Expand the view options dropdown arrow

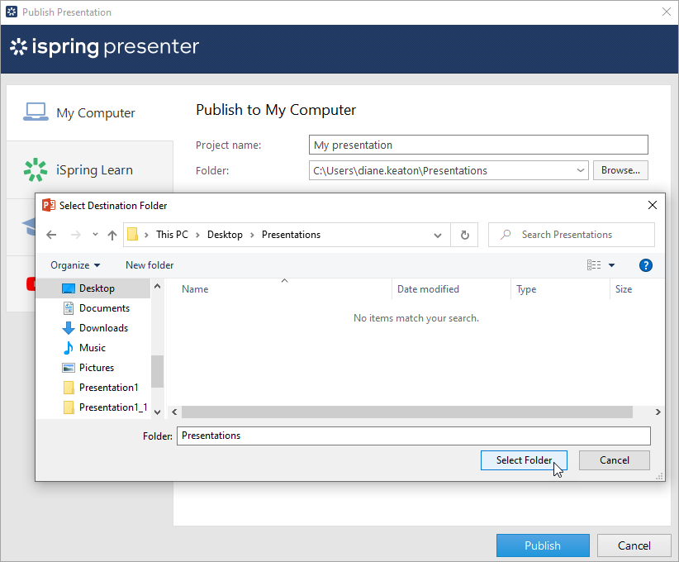[x=612, y=265]
